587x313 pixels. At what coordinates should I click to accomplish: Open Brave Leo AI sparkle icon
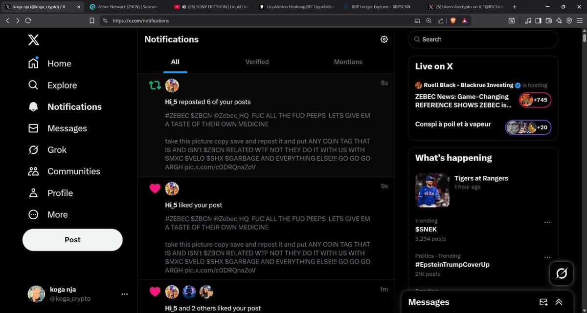pyautogui.click(x=559, y=21)
